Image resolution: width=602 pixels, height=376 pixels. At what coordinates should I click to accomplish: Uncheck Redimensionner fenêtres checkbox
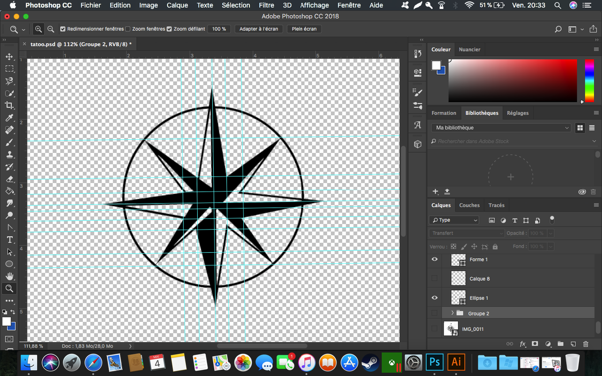63,29
